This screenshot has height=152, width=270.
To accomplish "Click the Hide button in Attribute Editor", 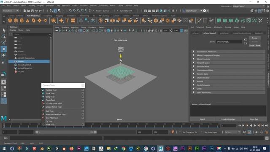I will (258, 46).
